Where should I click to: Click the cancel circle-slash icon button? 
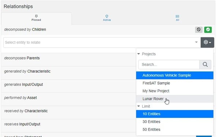click(x=199, y=30)
